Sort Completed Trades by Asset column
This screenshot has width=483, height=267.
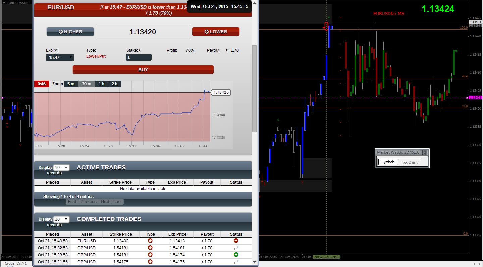tap(87, 234)
